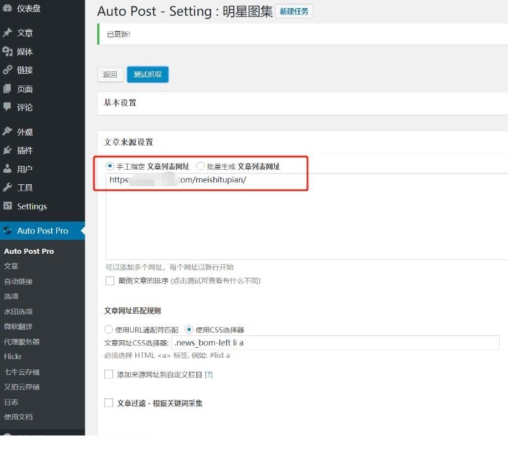508x450 pixels.
Task: Click the Users (用户) person icon
Action: 7,169
